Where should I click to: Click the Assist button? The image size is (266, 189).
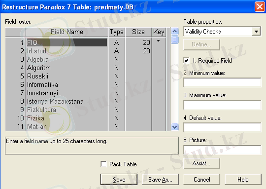click(x=201, y=163)
